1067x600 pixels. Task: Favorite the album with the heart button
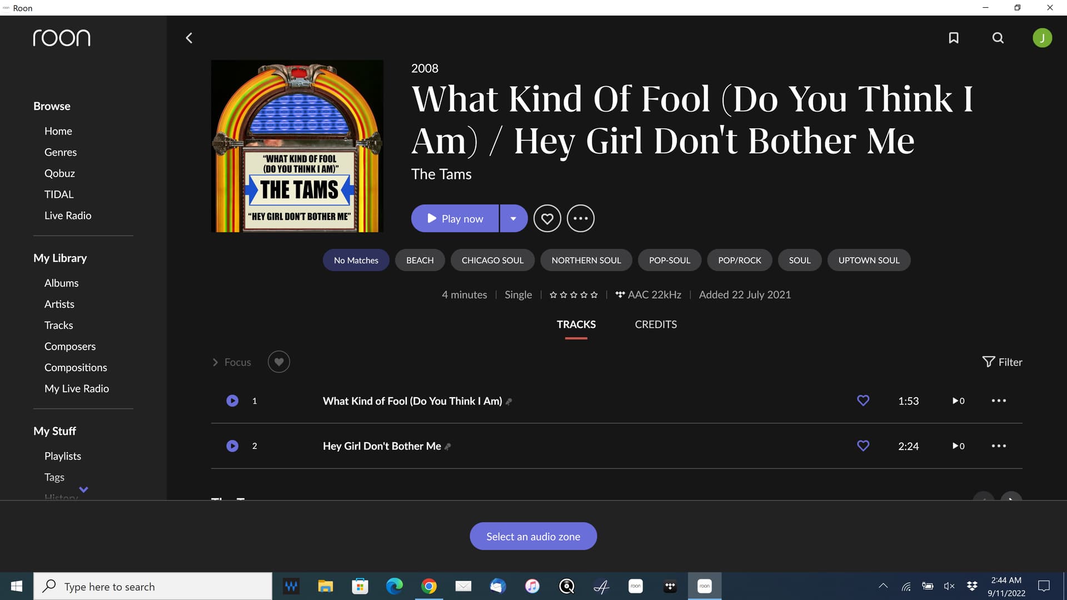click(x=547, y=218)
